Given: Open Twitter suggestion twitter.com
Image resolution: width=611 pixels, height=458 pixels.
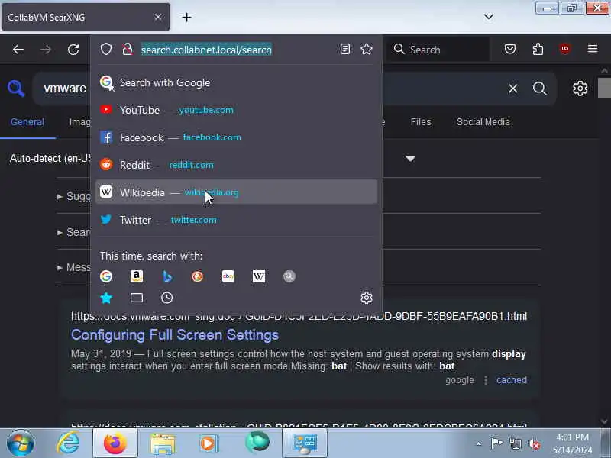Looking at the screenshot, I should coord(236,220).
